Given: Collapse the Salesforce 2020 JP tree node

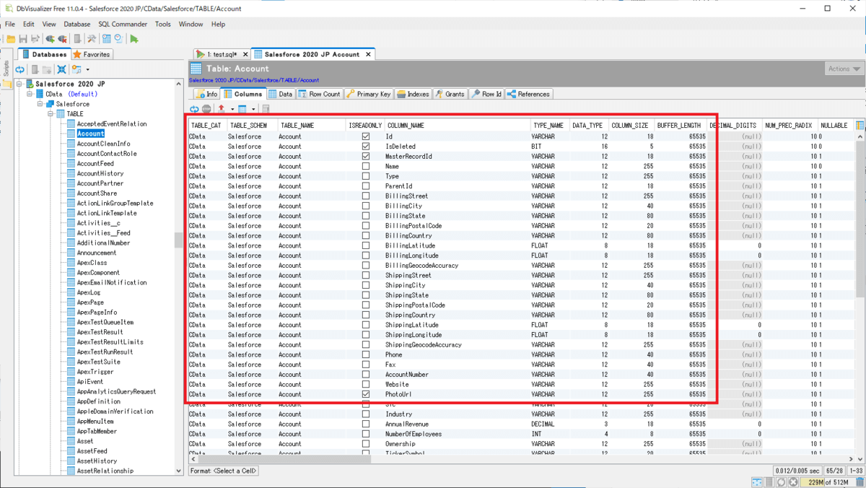Looking at the screenshot, I should [20, 84].
